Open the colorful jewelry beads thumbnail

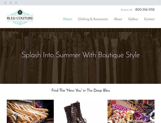tap(131, 111)
